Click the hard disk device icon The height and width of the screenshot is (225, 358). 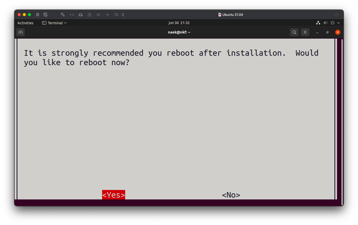(81, 15)
